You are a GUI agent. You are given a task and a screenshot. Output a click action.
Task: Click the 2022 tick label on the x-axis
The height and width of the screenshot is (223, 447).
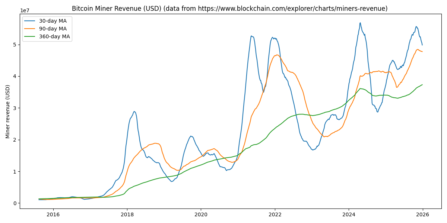coord(275,214)
